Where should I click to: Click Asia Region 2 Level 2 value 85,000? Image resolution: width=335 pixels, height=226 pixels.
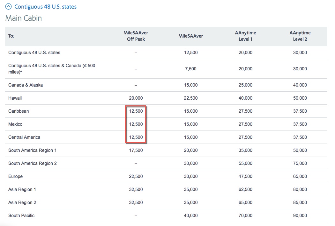tap(300, 202)
